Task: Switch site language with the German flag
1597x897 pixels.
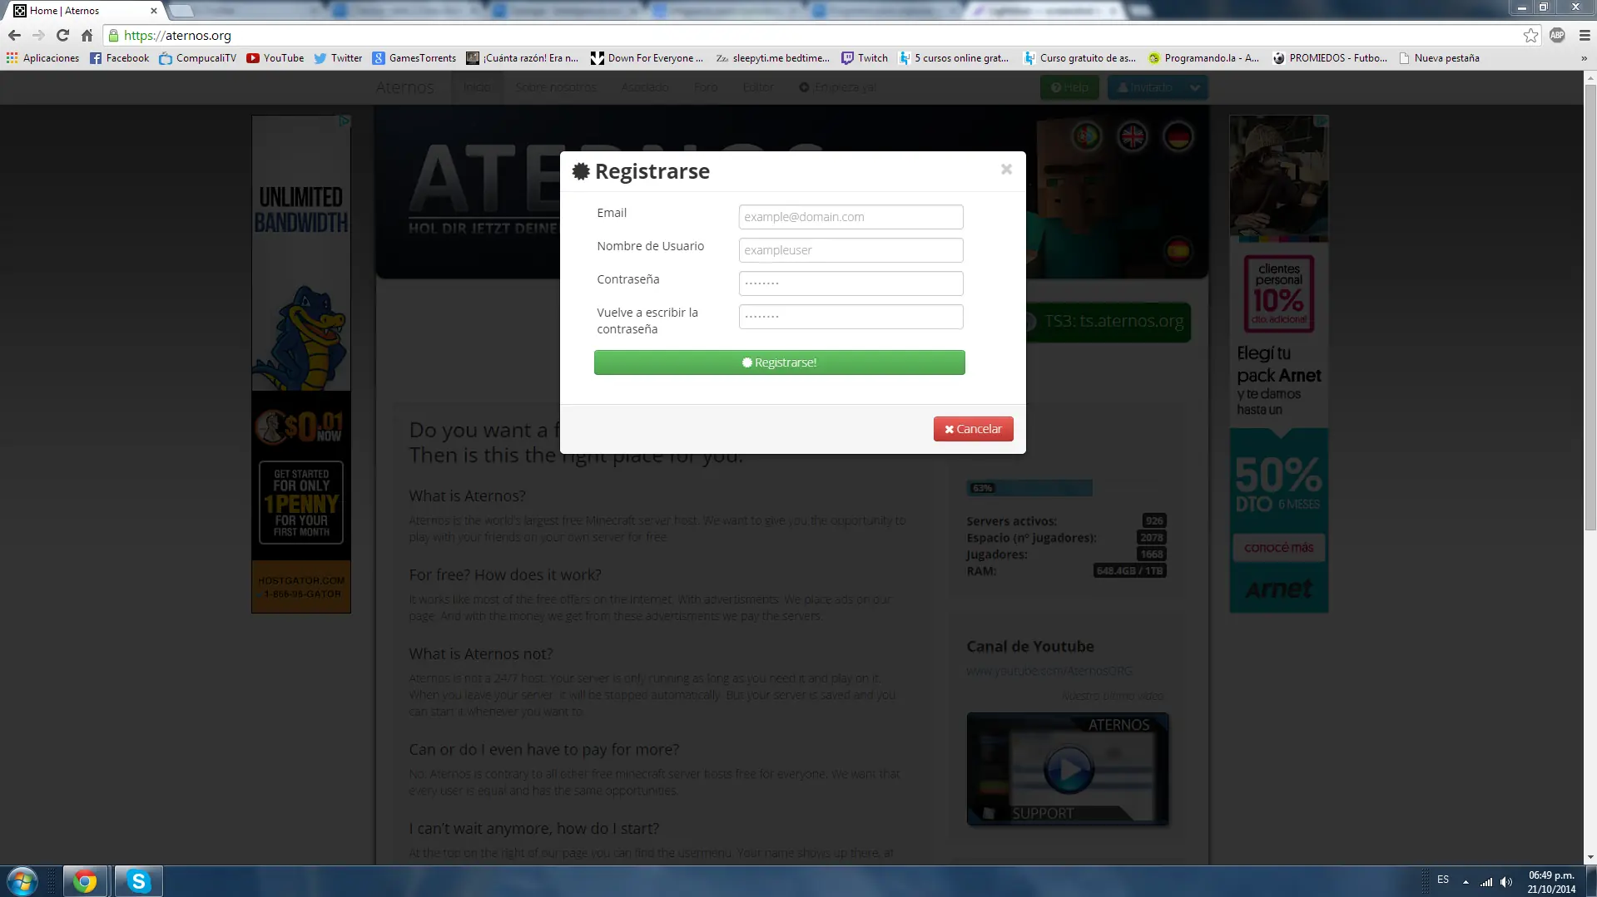Action: click(x=1178, y=136)
